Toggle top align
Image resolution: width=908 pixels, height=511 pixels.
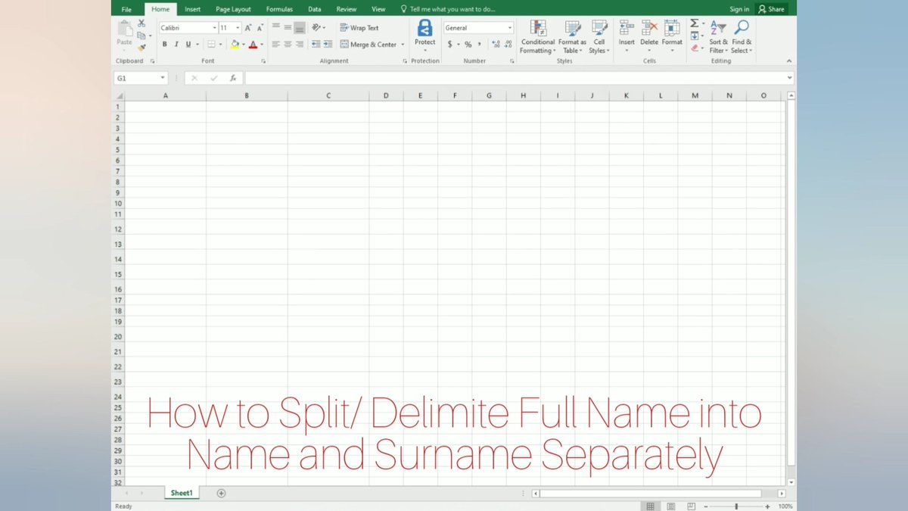click(276, 27)
